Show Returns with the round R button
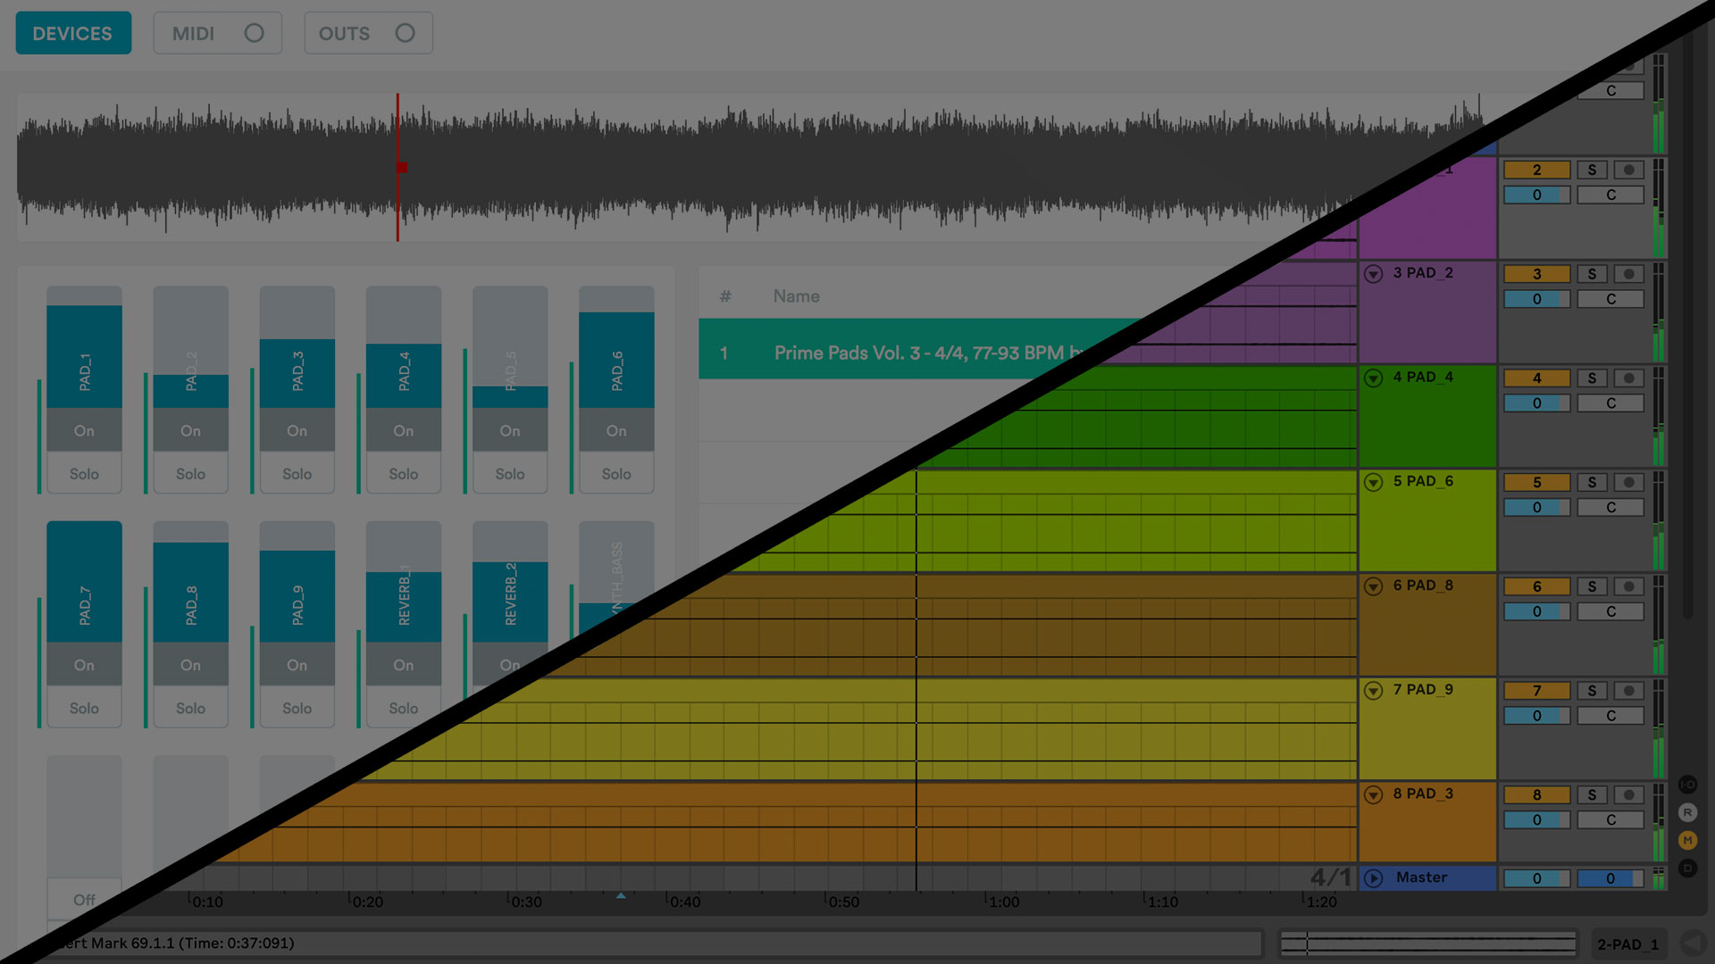This screenshot has height=964, width=1715. pos(1687,812)
